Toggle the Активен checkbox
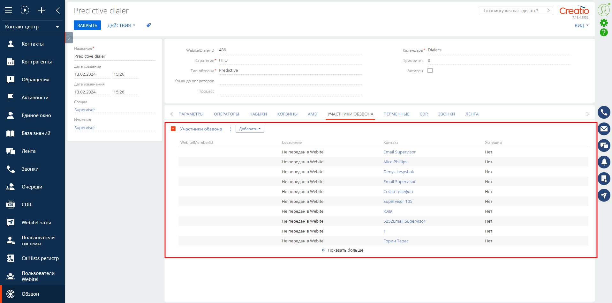The height and width of the screenshot is (303, 612). point(430,70)
